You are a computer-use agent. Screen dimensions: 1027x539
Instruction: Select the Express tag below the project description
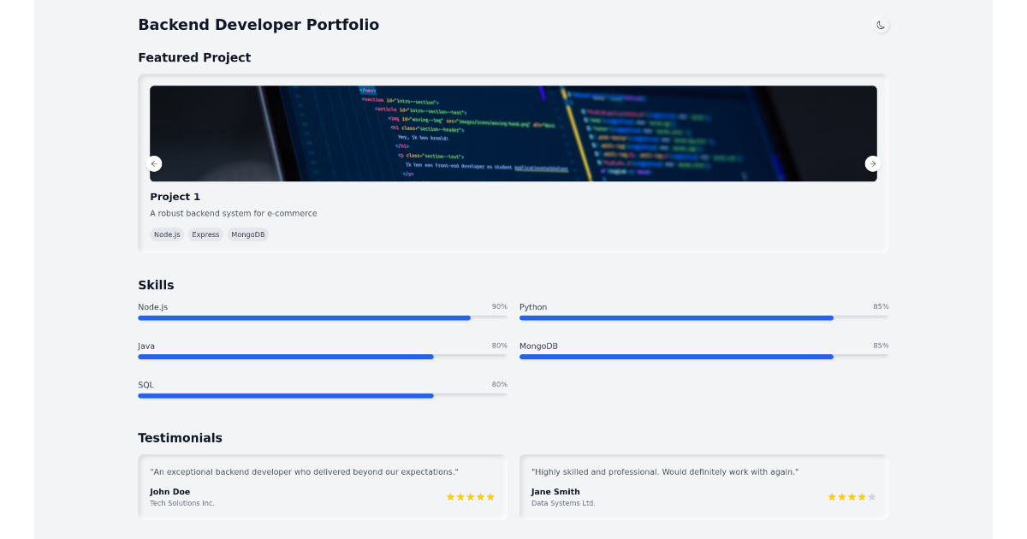(x=205, y=234)
